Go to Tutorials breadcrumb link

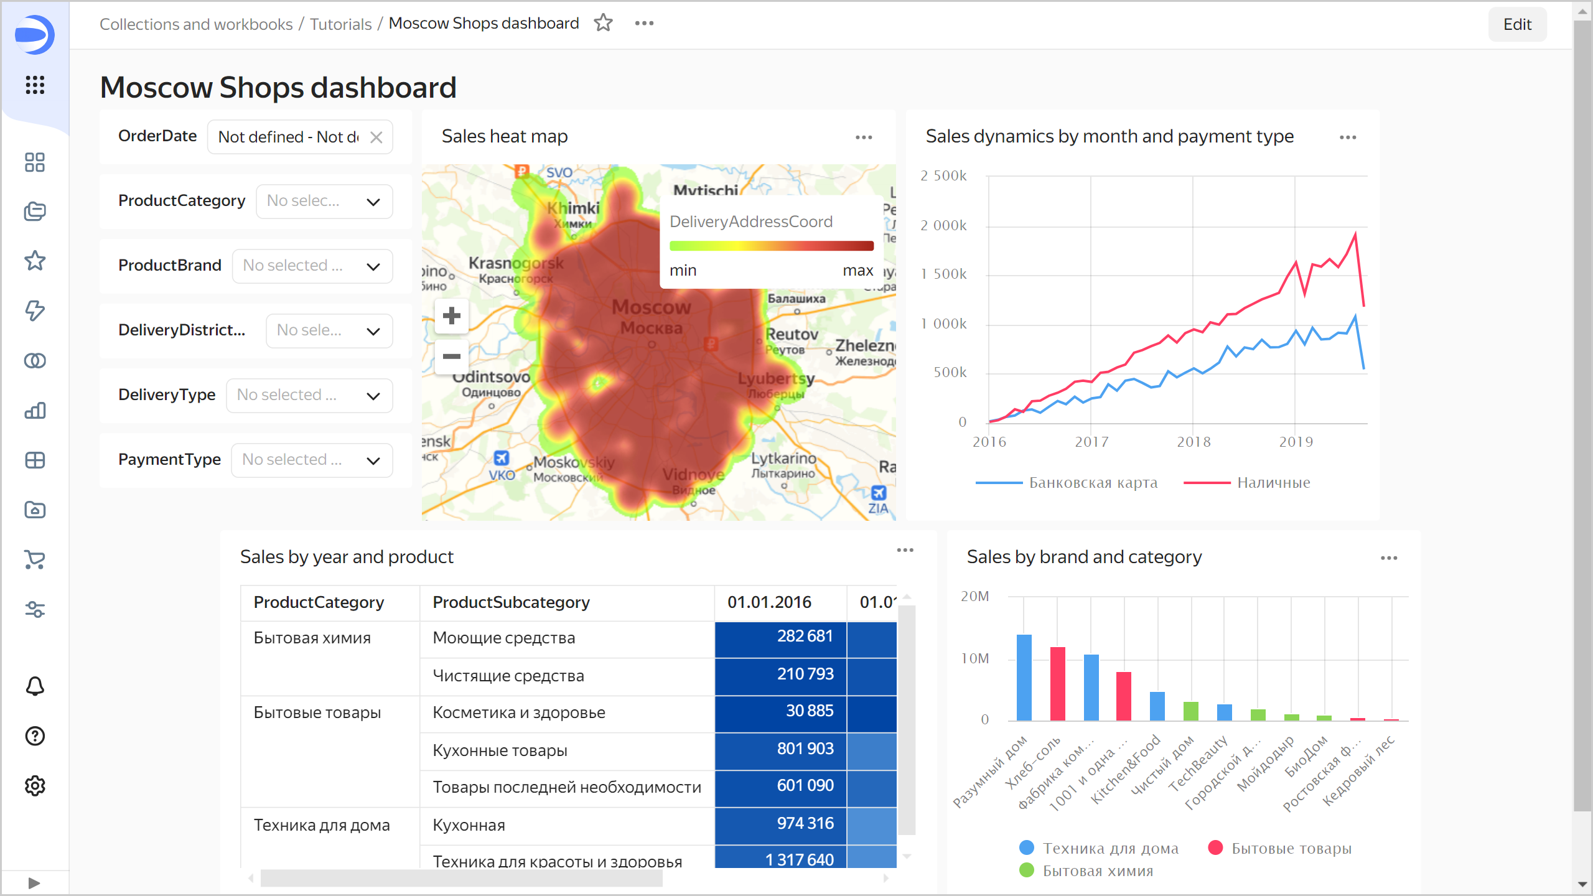point(340,24)
